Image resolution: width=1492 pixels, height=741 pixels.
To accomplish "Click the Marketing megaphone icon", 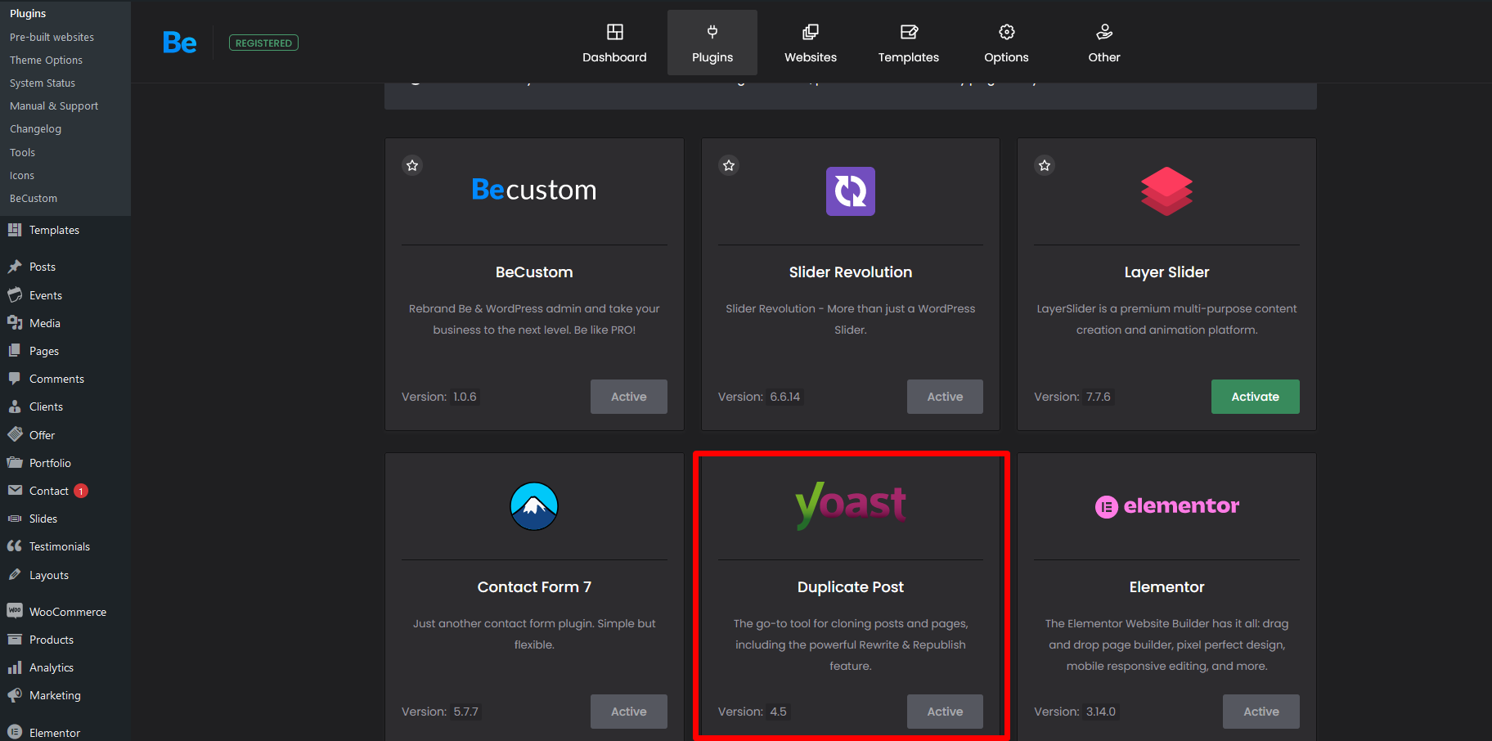I will [15, 695].
